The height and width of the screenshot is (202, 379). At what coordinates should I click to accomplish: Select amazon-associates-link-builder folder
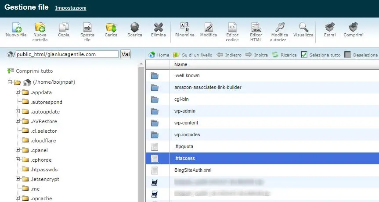262,88
